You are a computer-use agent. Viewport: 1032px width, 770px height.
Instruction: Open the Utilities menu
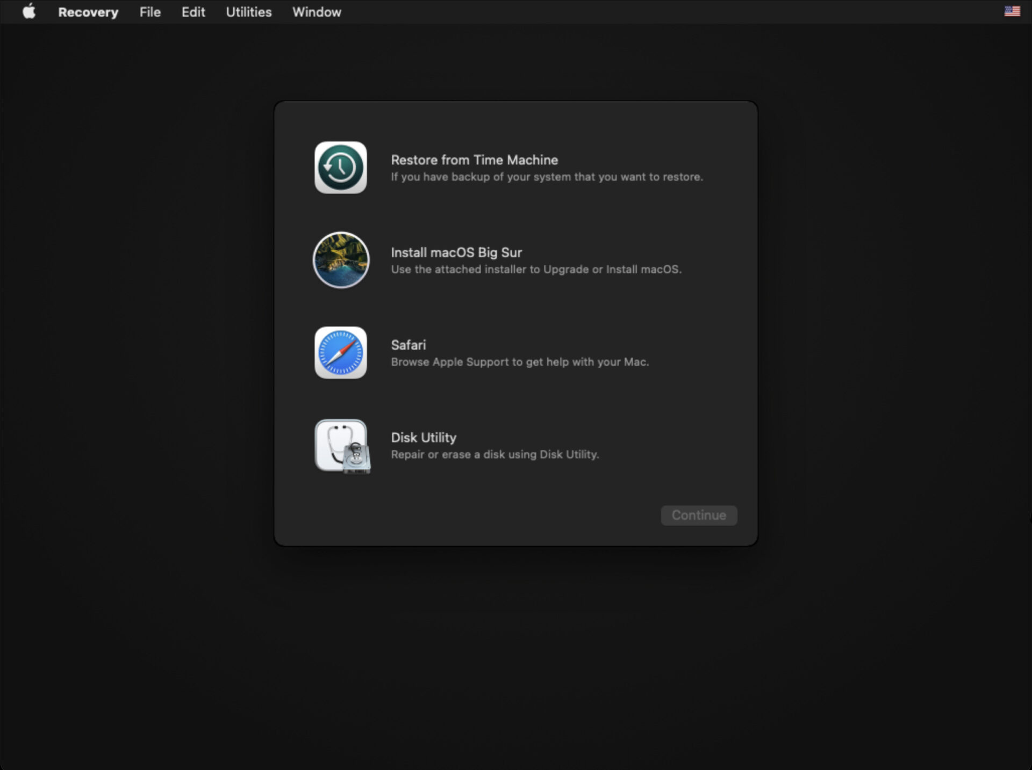point(248,12)
